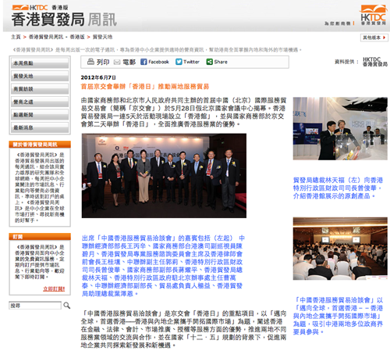Click the 列印 print text link
This screenshot has height=351, width=390.
103,62
